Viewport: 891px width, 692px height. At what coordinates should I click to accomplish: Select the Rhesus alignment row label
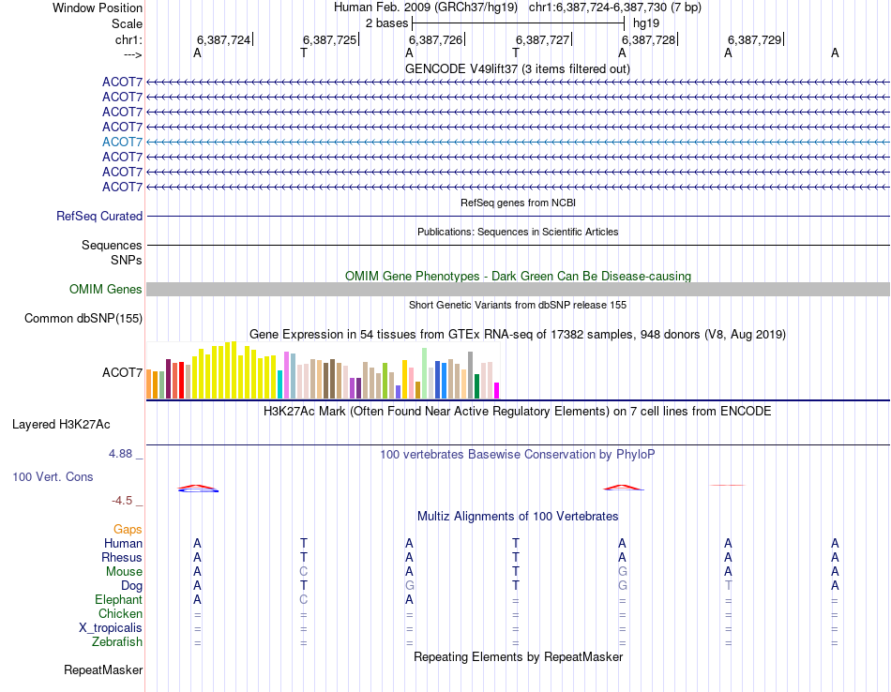tap(122, 558)
